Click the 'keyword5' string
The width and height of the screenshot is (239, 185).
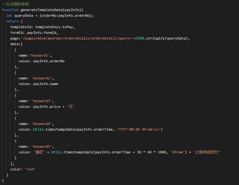[x=41, y=146]
